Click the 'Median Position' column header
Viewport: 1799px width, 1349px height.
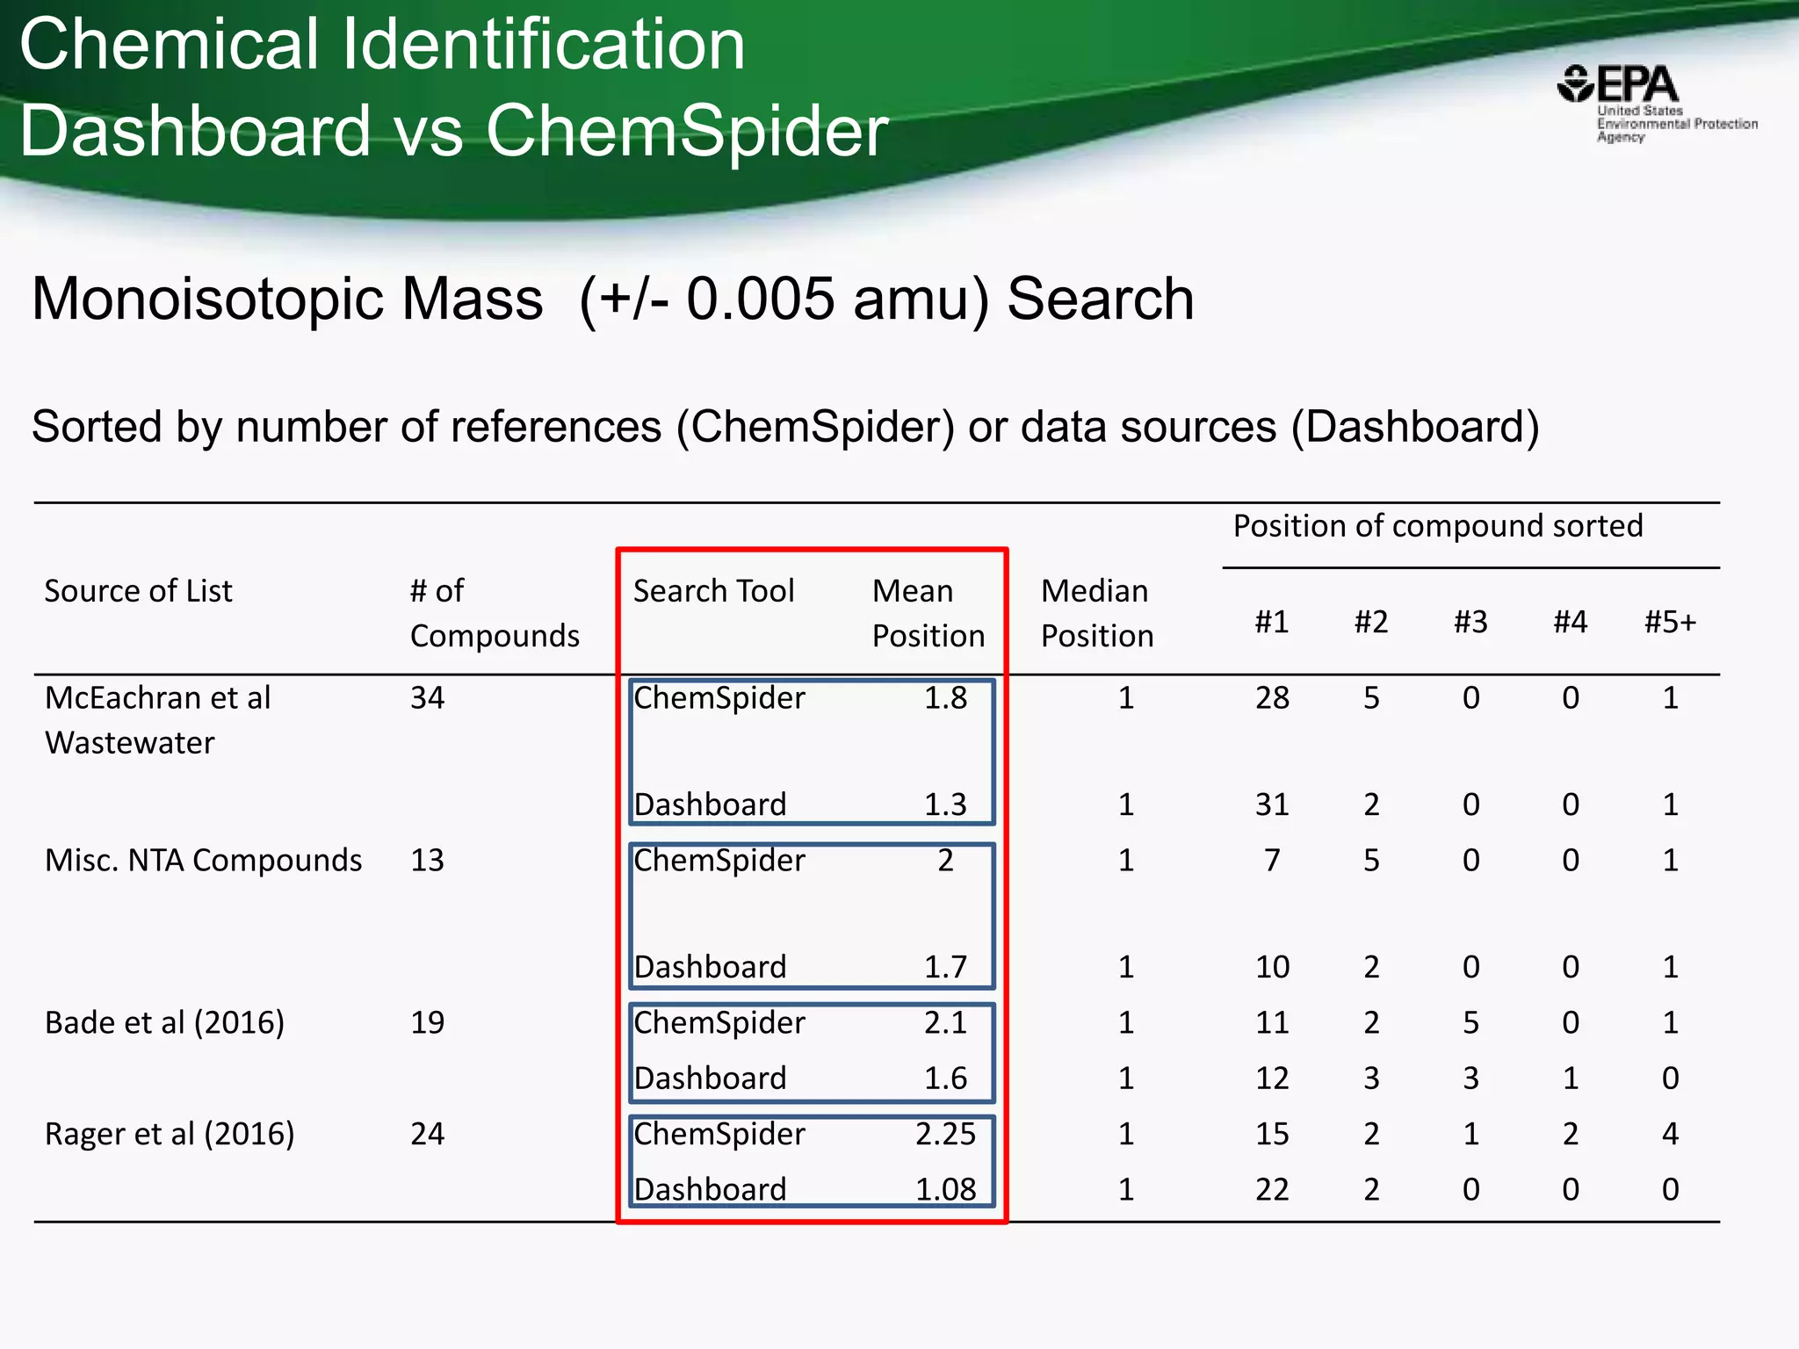(x=1097, y=613)
